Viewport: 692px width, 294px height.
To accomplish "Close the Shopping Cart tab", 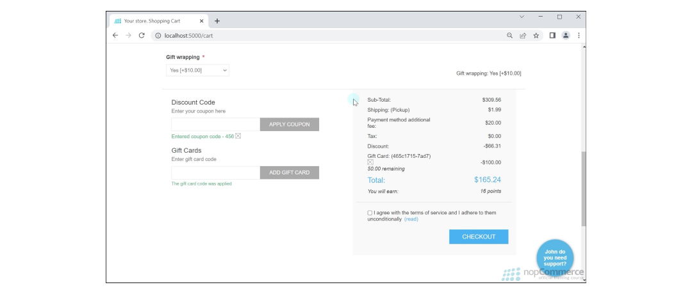I will point(202,20).
